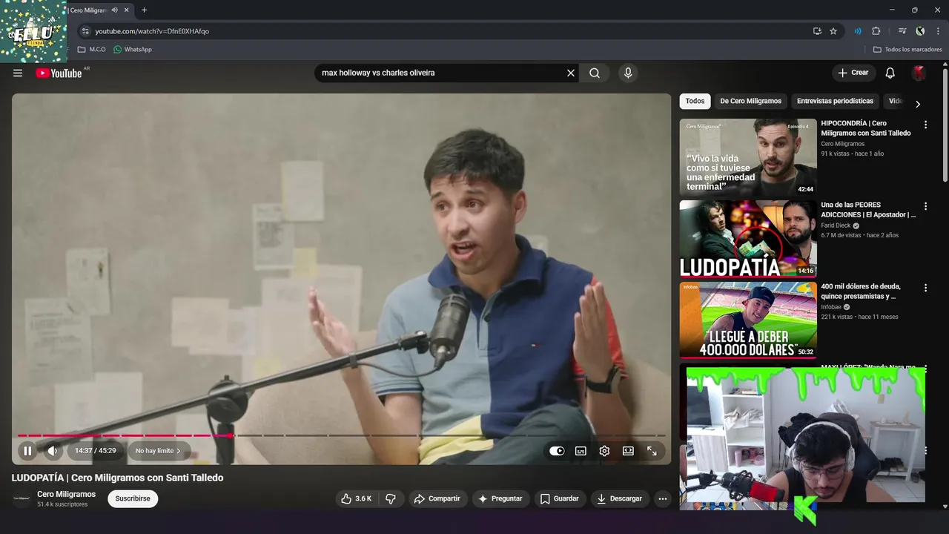The width and height of the screenshot is (949, 534).
Task: Share the video via Compartir
Action: click(x=437, y=498)
